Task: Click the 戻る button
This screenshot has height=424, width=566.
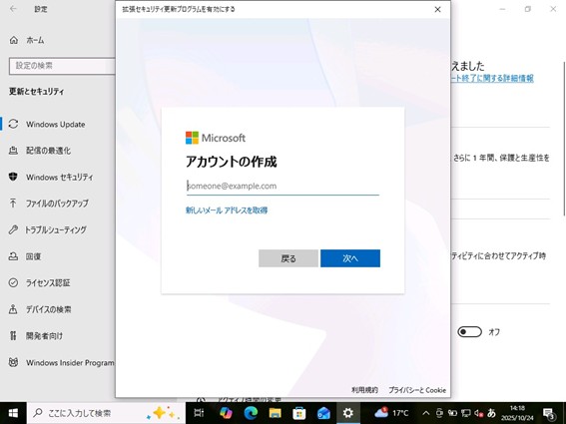Action: coord(288,258)
